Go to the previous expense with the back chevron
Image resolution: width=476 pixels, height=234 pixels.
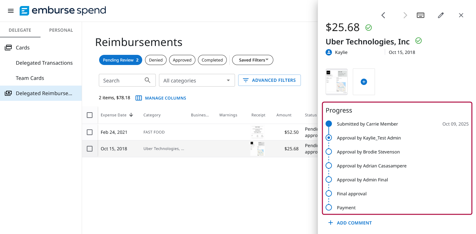(383, 15)
